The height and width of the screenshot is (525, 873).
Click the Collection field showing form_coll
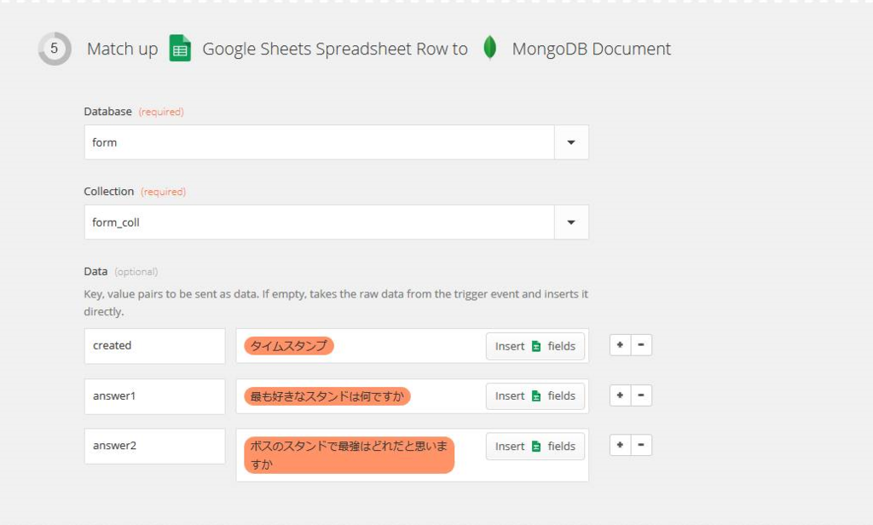(x=320, y=222)
